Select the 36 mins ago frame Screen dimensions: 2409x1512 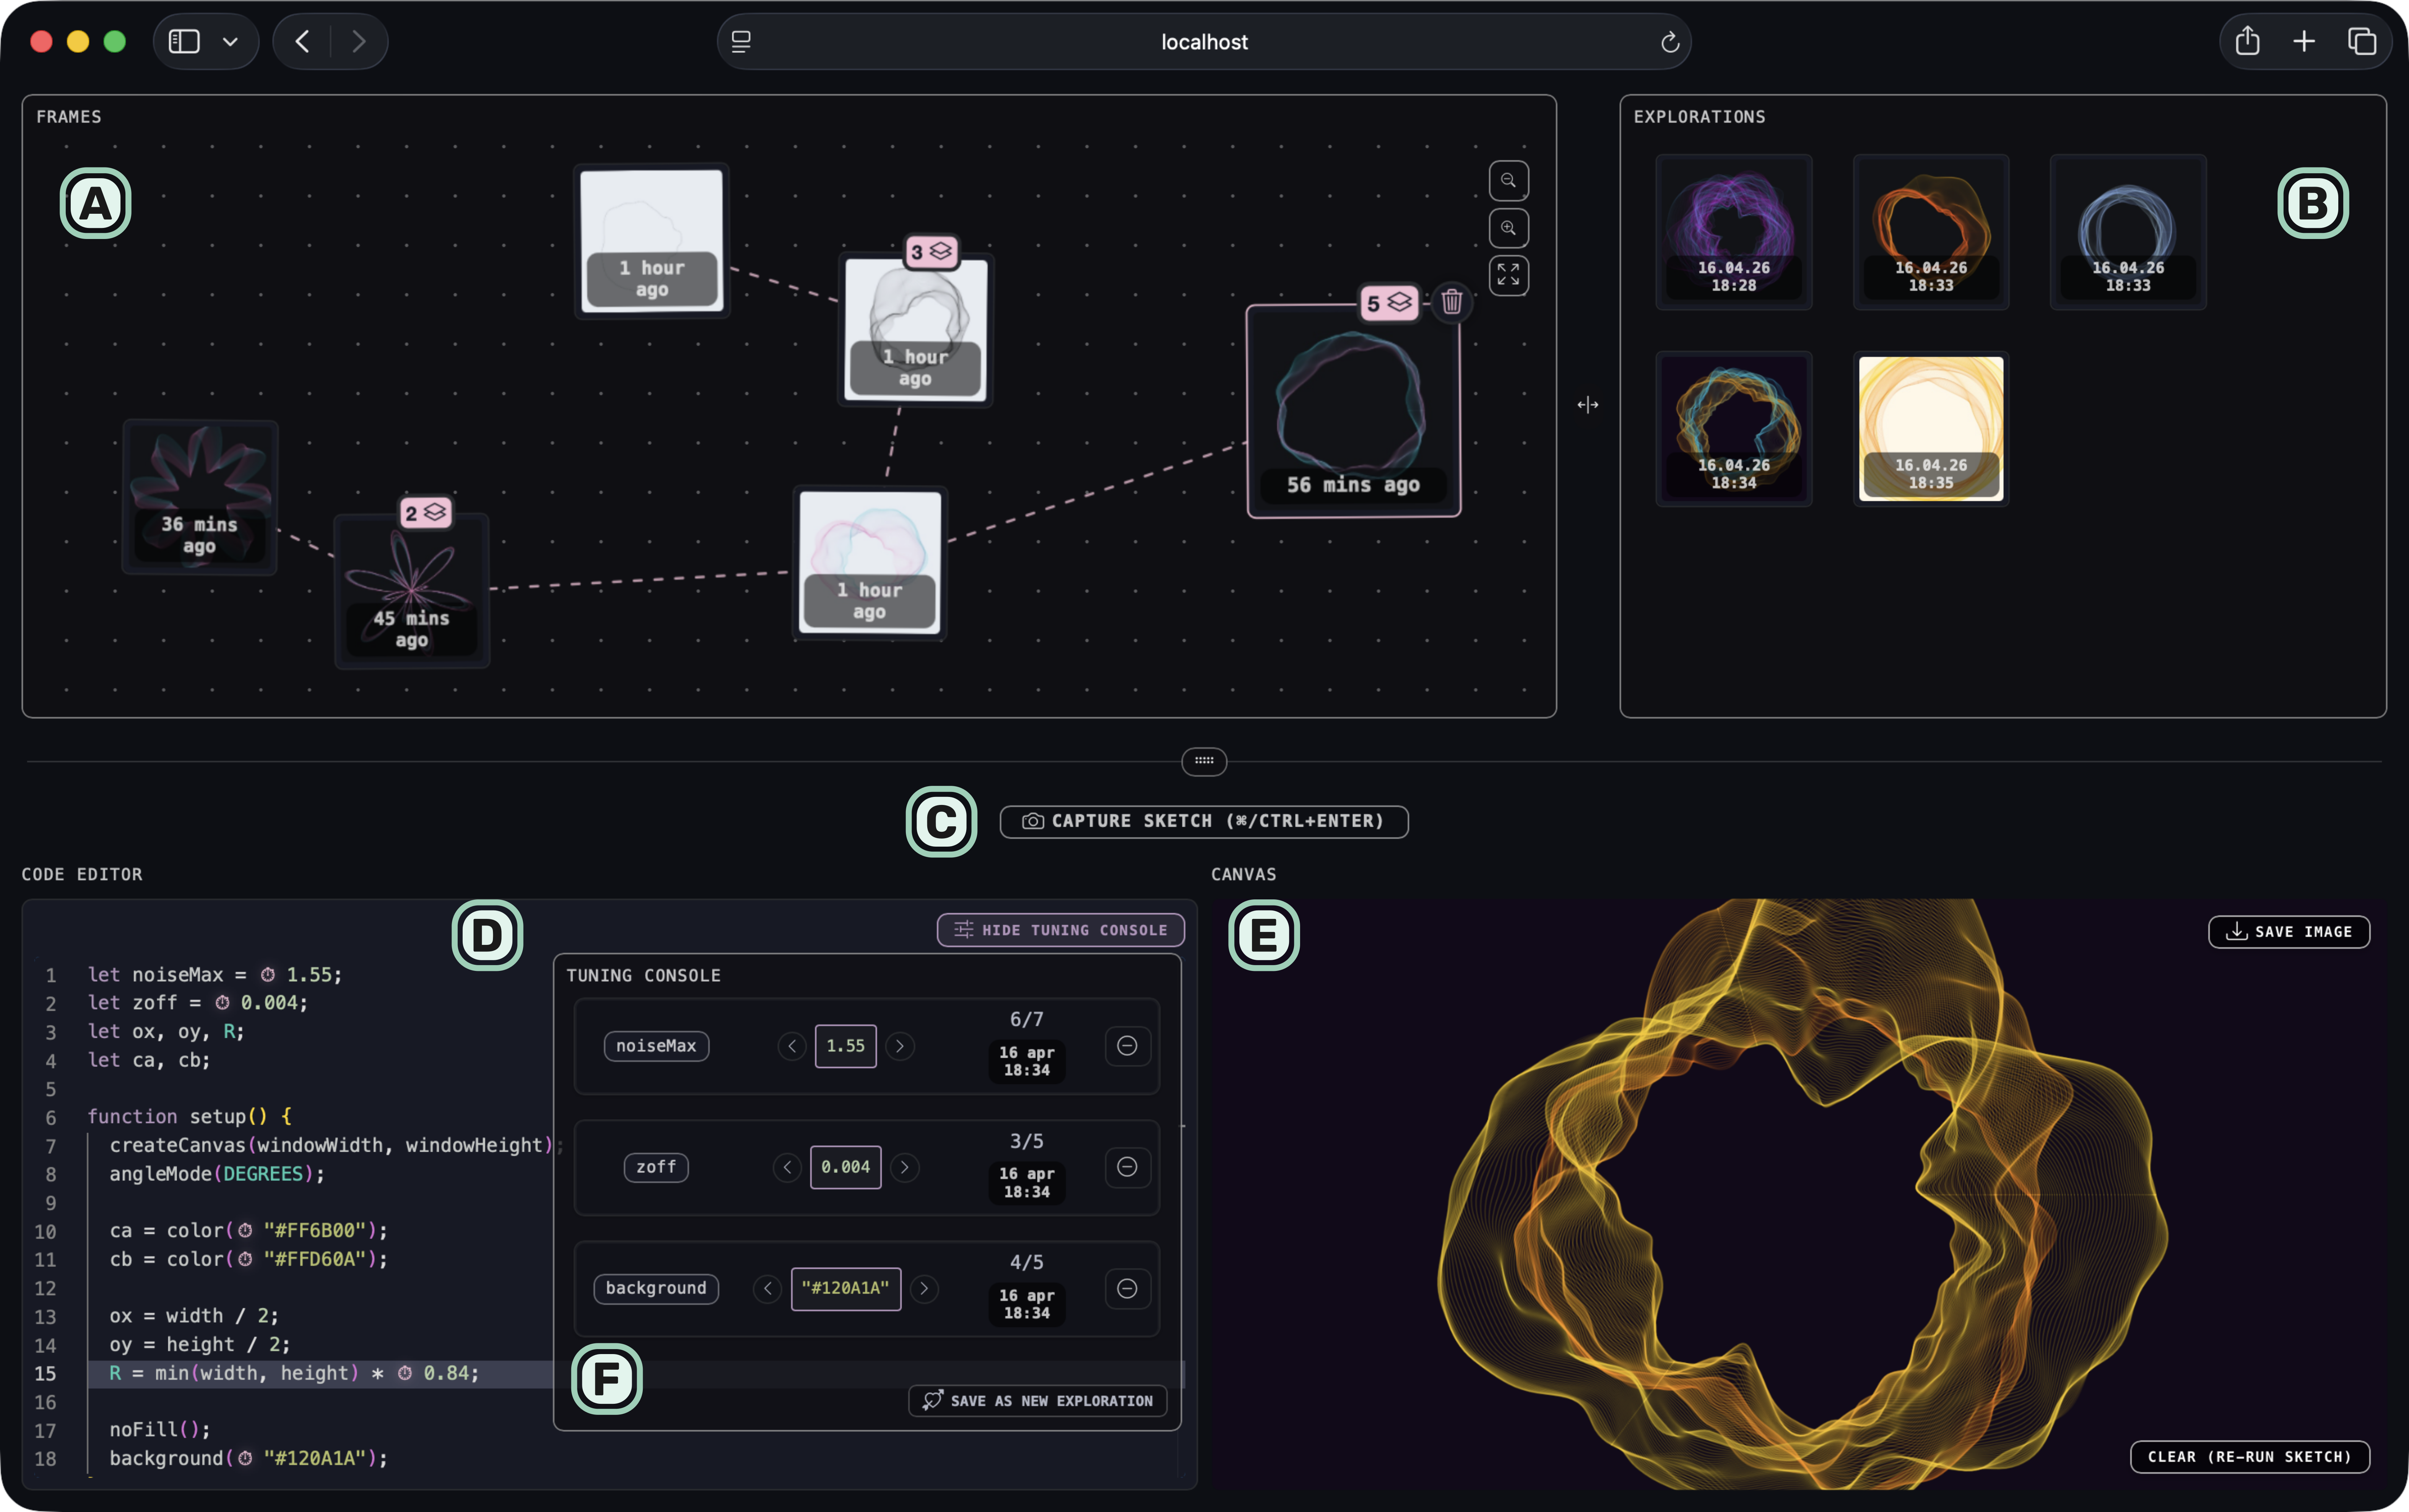point(200,497)
